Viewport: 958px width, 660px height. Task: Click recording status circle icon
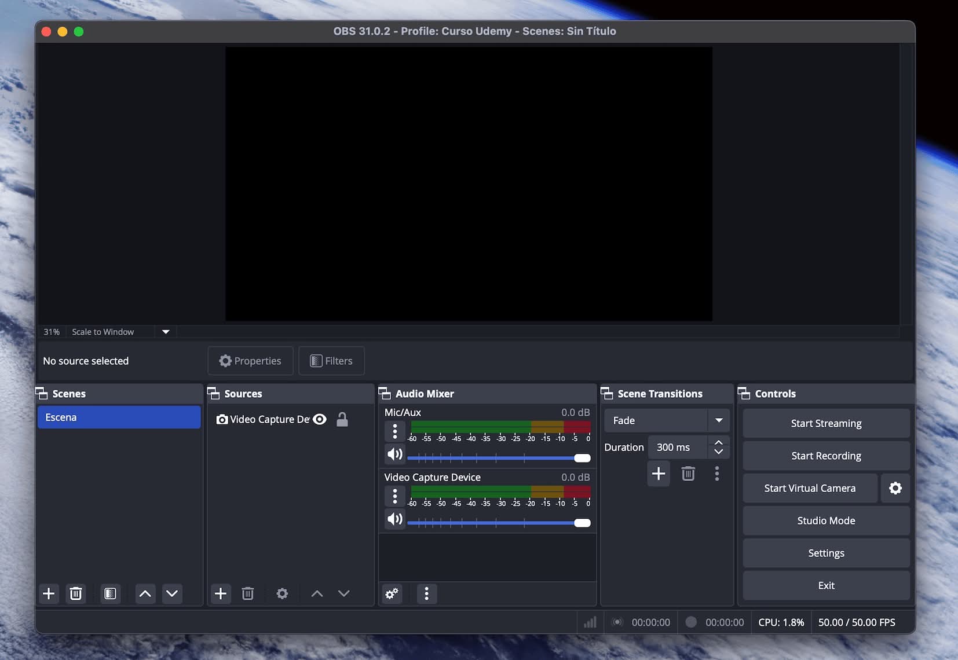[691, 622]
